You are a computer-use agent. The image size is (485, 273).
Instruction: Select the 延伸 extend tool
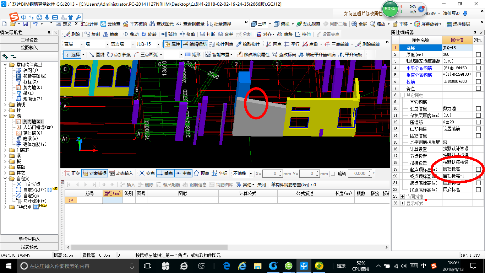169,34
